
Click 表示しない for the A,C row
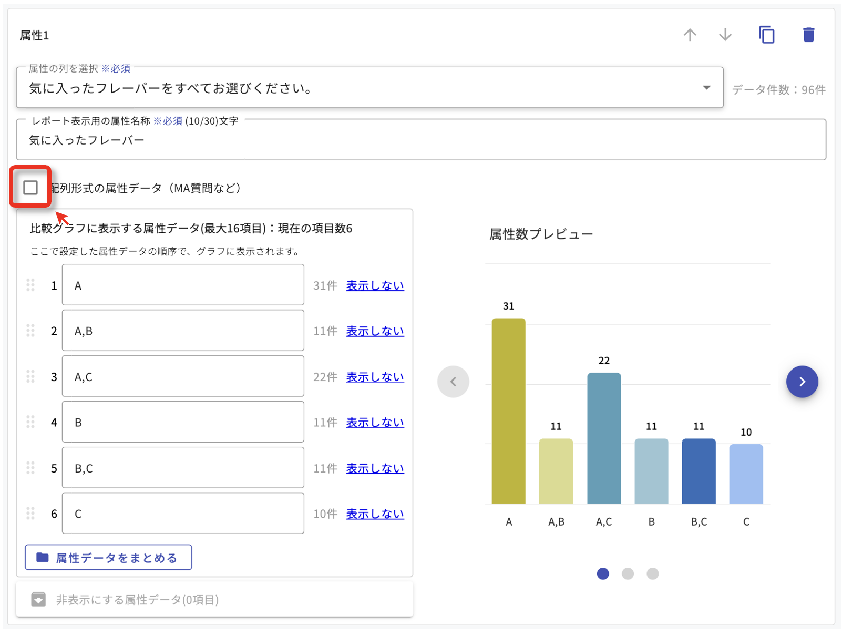point(375,377)
